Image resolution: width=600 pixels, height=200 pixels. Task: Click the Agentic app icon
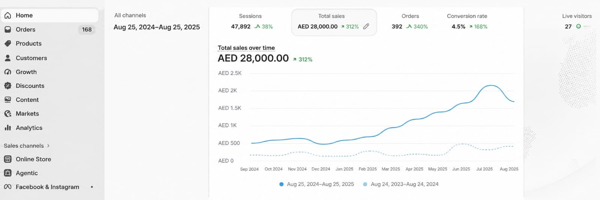(7, 173)
